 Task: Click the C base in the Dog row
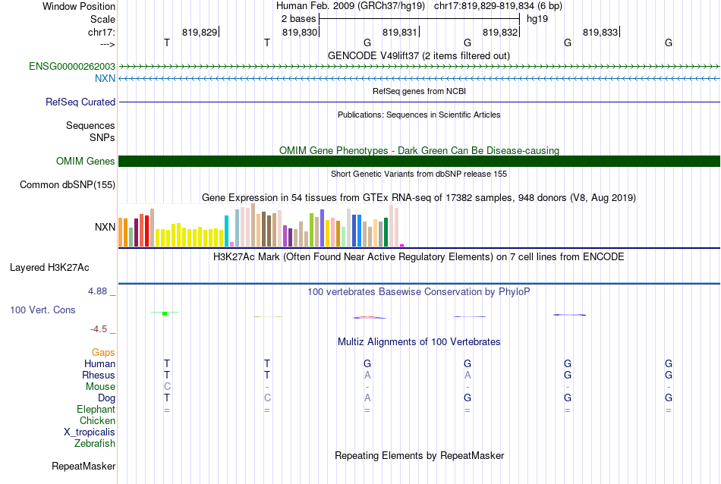click(267, 398)
